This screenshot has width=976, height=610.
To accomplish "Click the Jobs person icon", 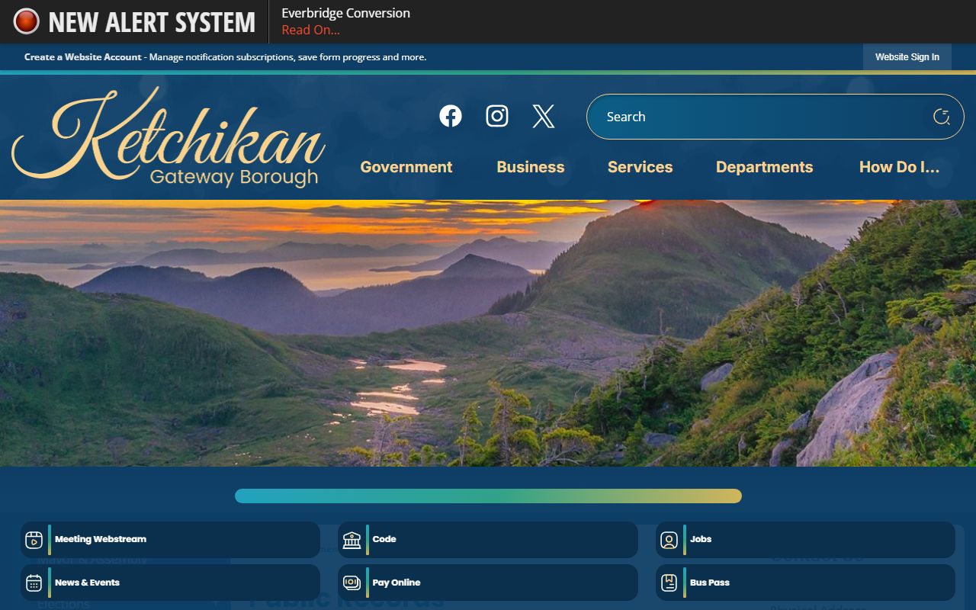I will pyautogui.click(x=669, y=540).
